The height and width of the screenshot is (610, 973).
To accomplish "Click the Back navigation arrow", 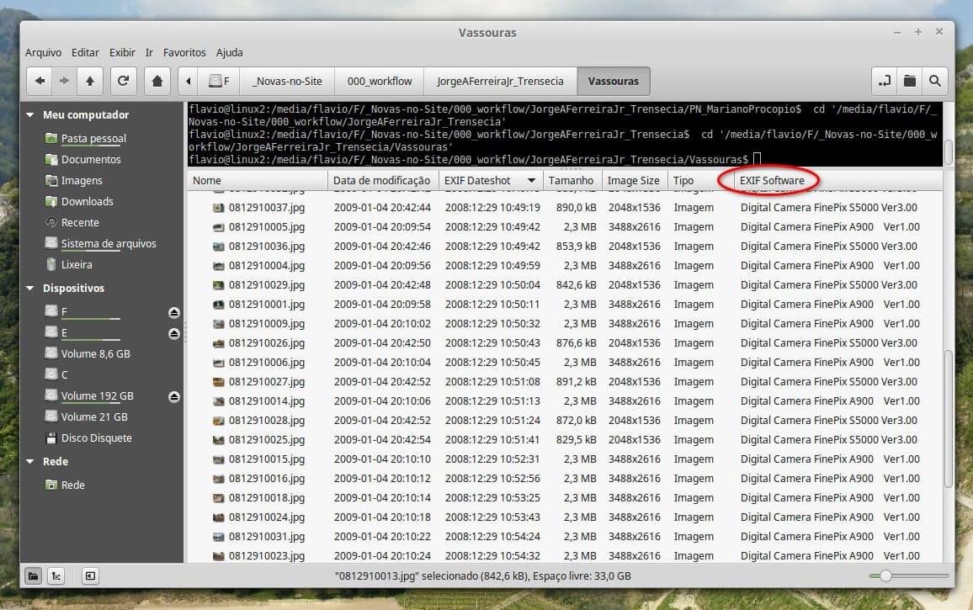I will [40, 82].
